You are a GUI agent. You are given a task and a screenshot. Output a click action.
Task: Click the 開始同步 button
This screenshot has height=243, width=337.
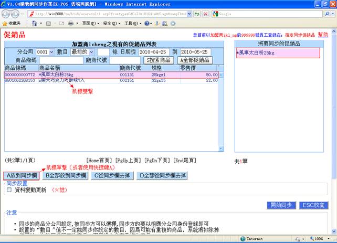[x=281, y=205]
